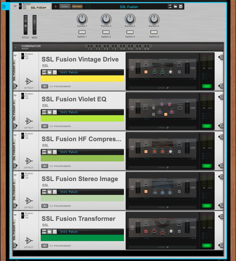Click the PITCH wheel

tap(25, 25)
